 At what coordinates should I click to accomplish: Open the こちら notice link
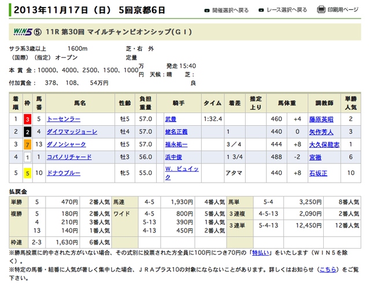coord(328,269)
